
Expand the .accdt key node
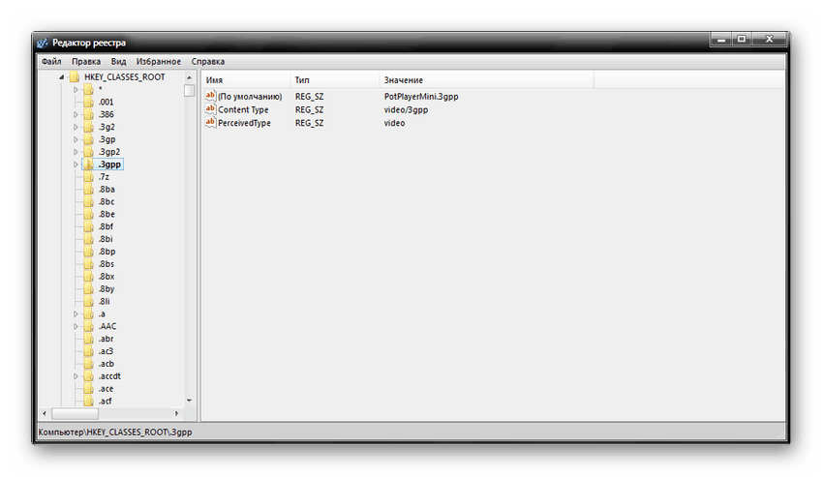tap(76, 376)
